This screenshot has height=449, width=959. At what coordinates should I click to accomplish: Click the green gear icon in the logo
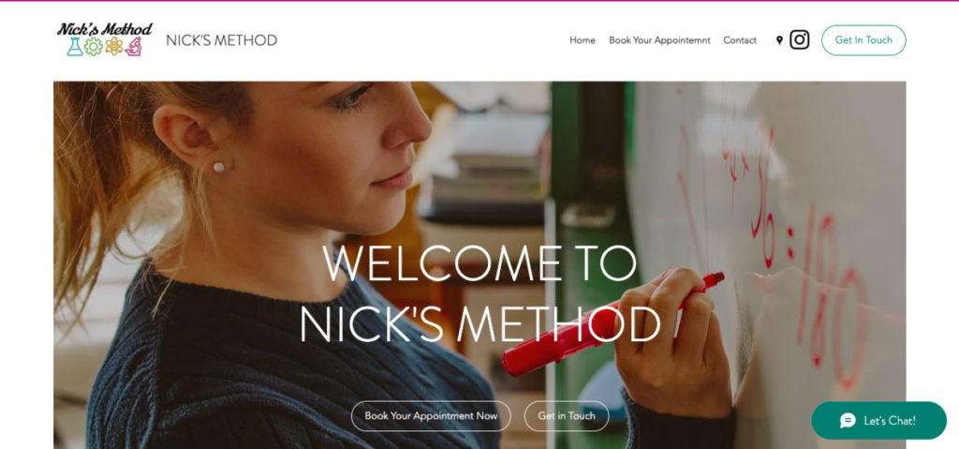(x=94, y=47)
